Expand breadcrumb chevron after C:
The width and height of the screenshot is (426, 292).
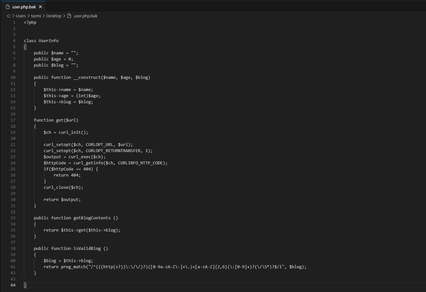[x=13, y=16]
